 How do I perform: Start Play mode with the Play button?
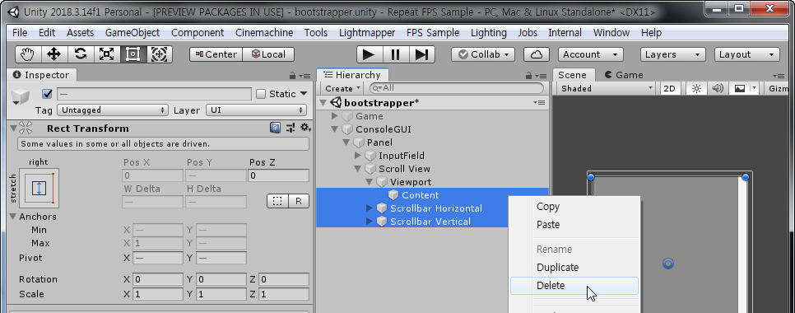pos(370,54)
